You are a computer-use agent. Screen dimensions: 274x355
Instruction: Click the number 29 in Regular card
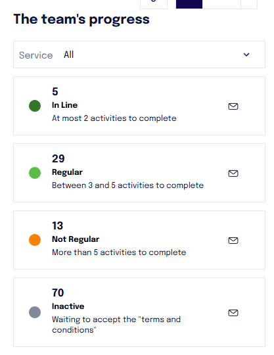58,158
